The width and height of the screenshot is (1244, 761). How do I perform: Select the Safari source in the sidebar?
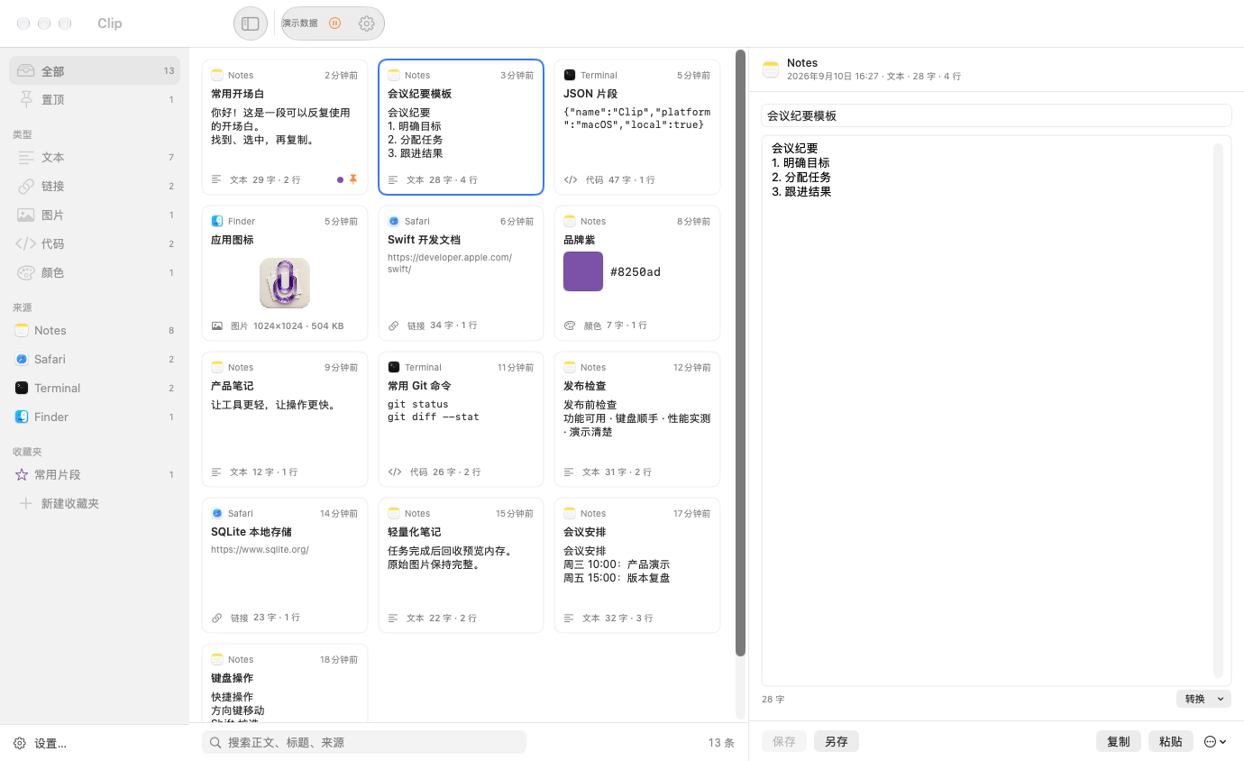[x=95, y=359]
